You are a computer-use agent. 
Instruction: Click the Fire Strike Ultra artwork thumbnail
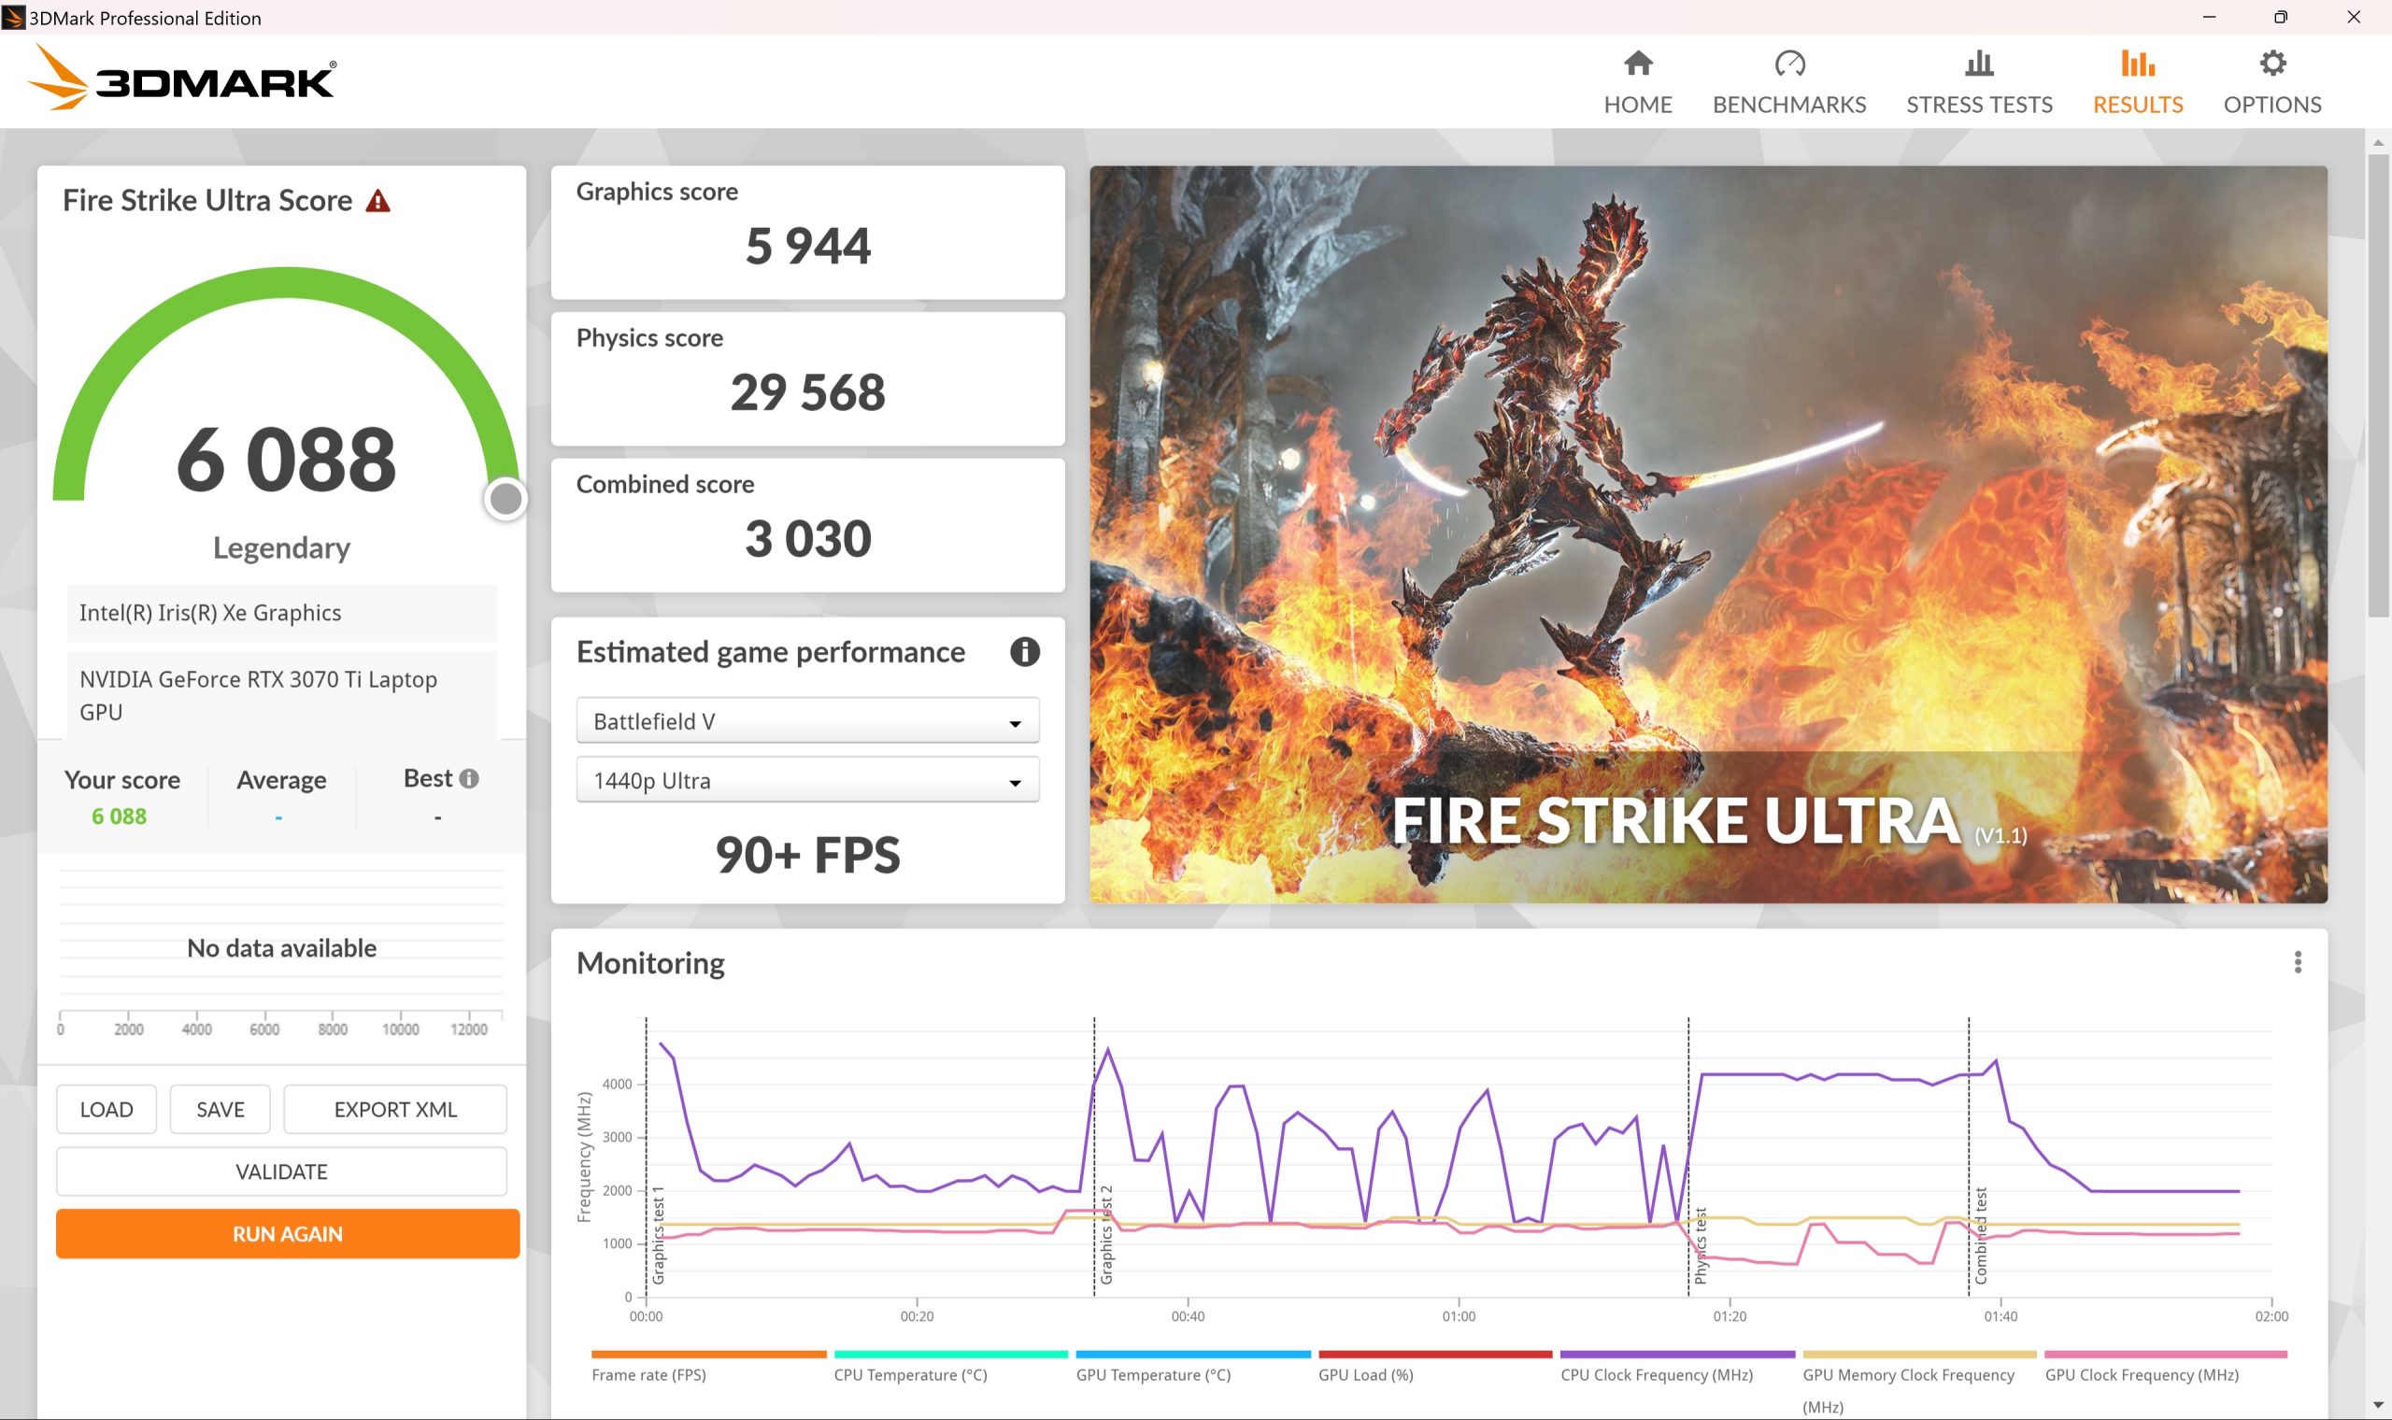1708,534
